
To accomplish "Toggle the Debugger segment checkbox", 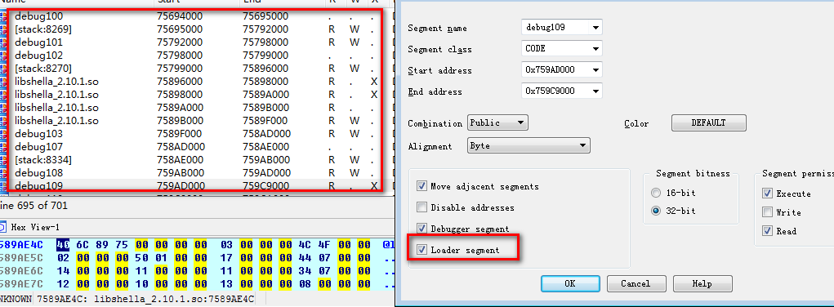I will (x=422, y=229).
